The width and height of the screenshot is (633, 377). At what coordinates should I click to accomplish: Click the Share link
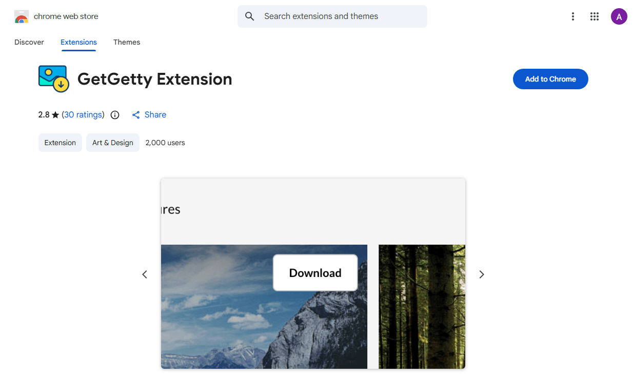[x=149, y=115]
